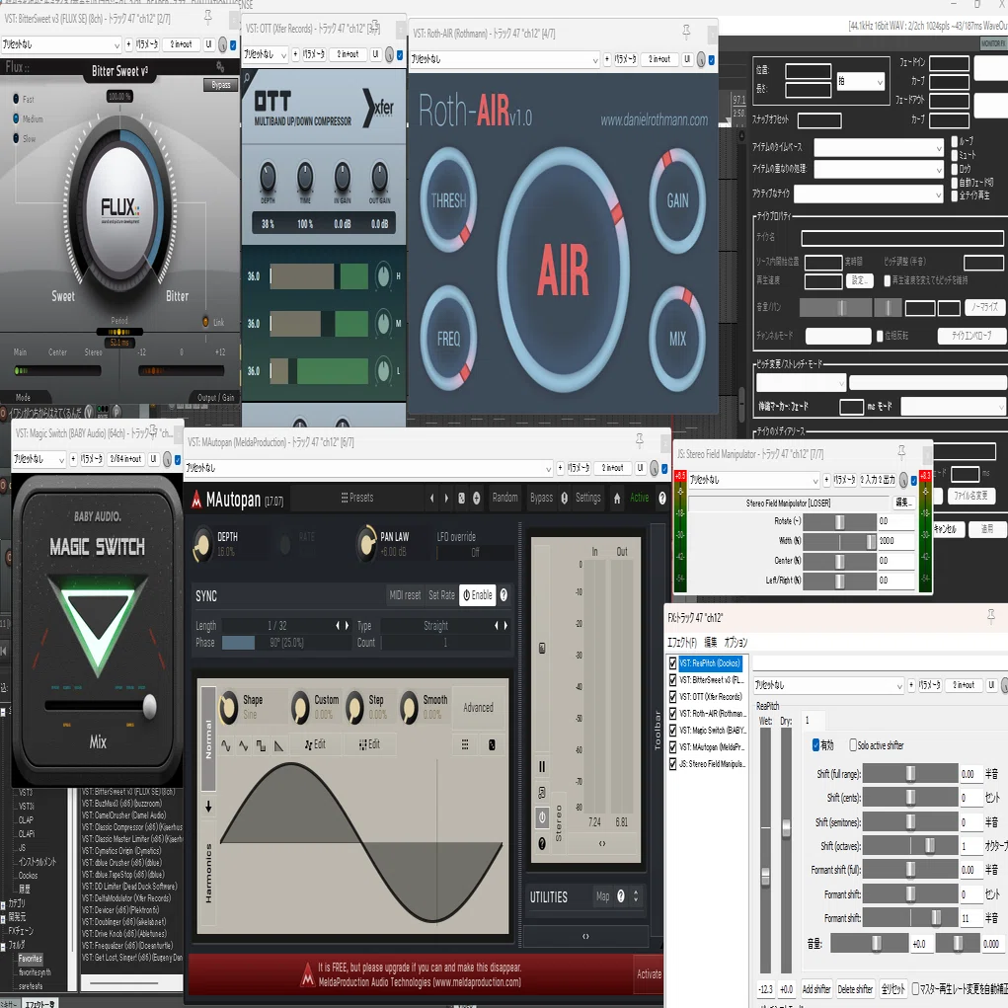The image size is (1008, 1008).
Task: Toggle the 有効 checkbox in ReaPitch
Action: pos(815,745)
